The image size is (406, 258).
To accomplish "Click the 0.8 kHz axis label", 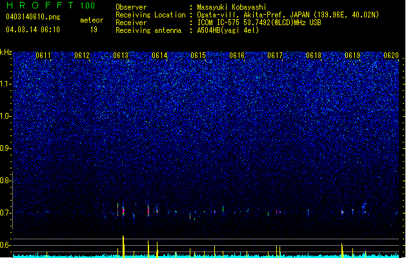I will (x=6, y=181).
